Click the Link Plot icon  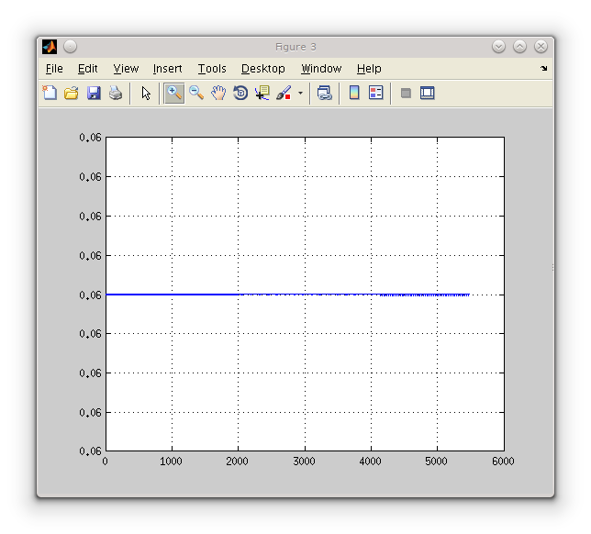pyautogui.click(x=325, y=93)
